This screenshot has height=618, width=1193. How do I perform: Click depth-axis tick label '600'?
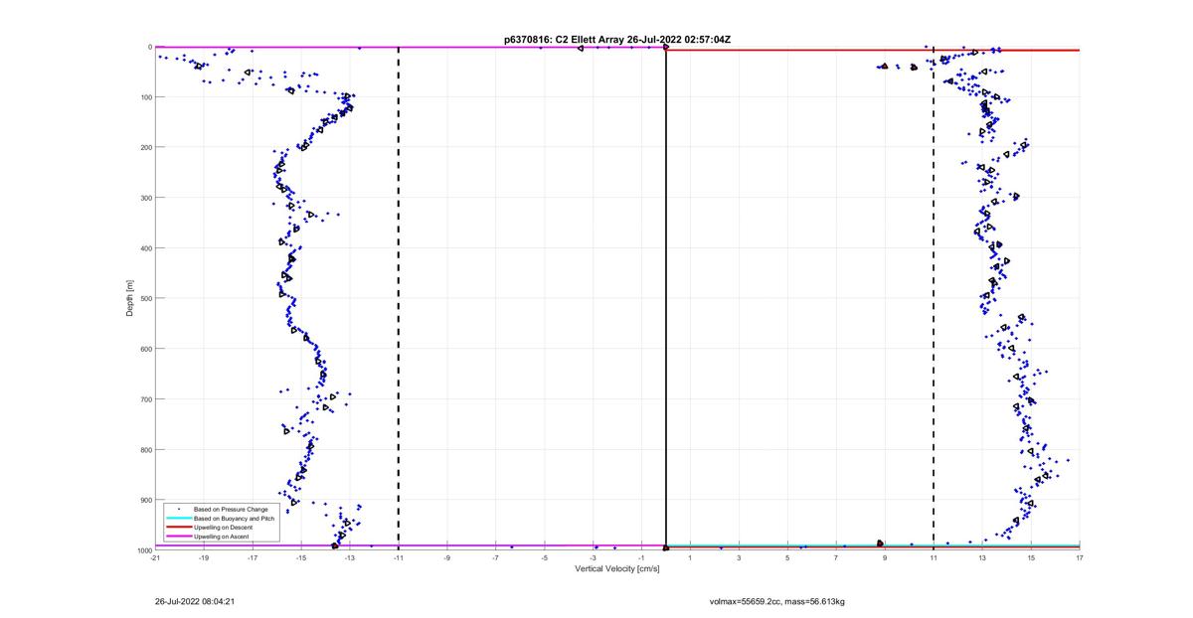click(145, 349)
